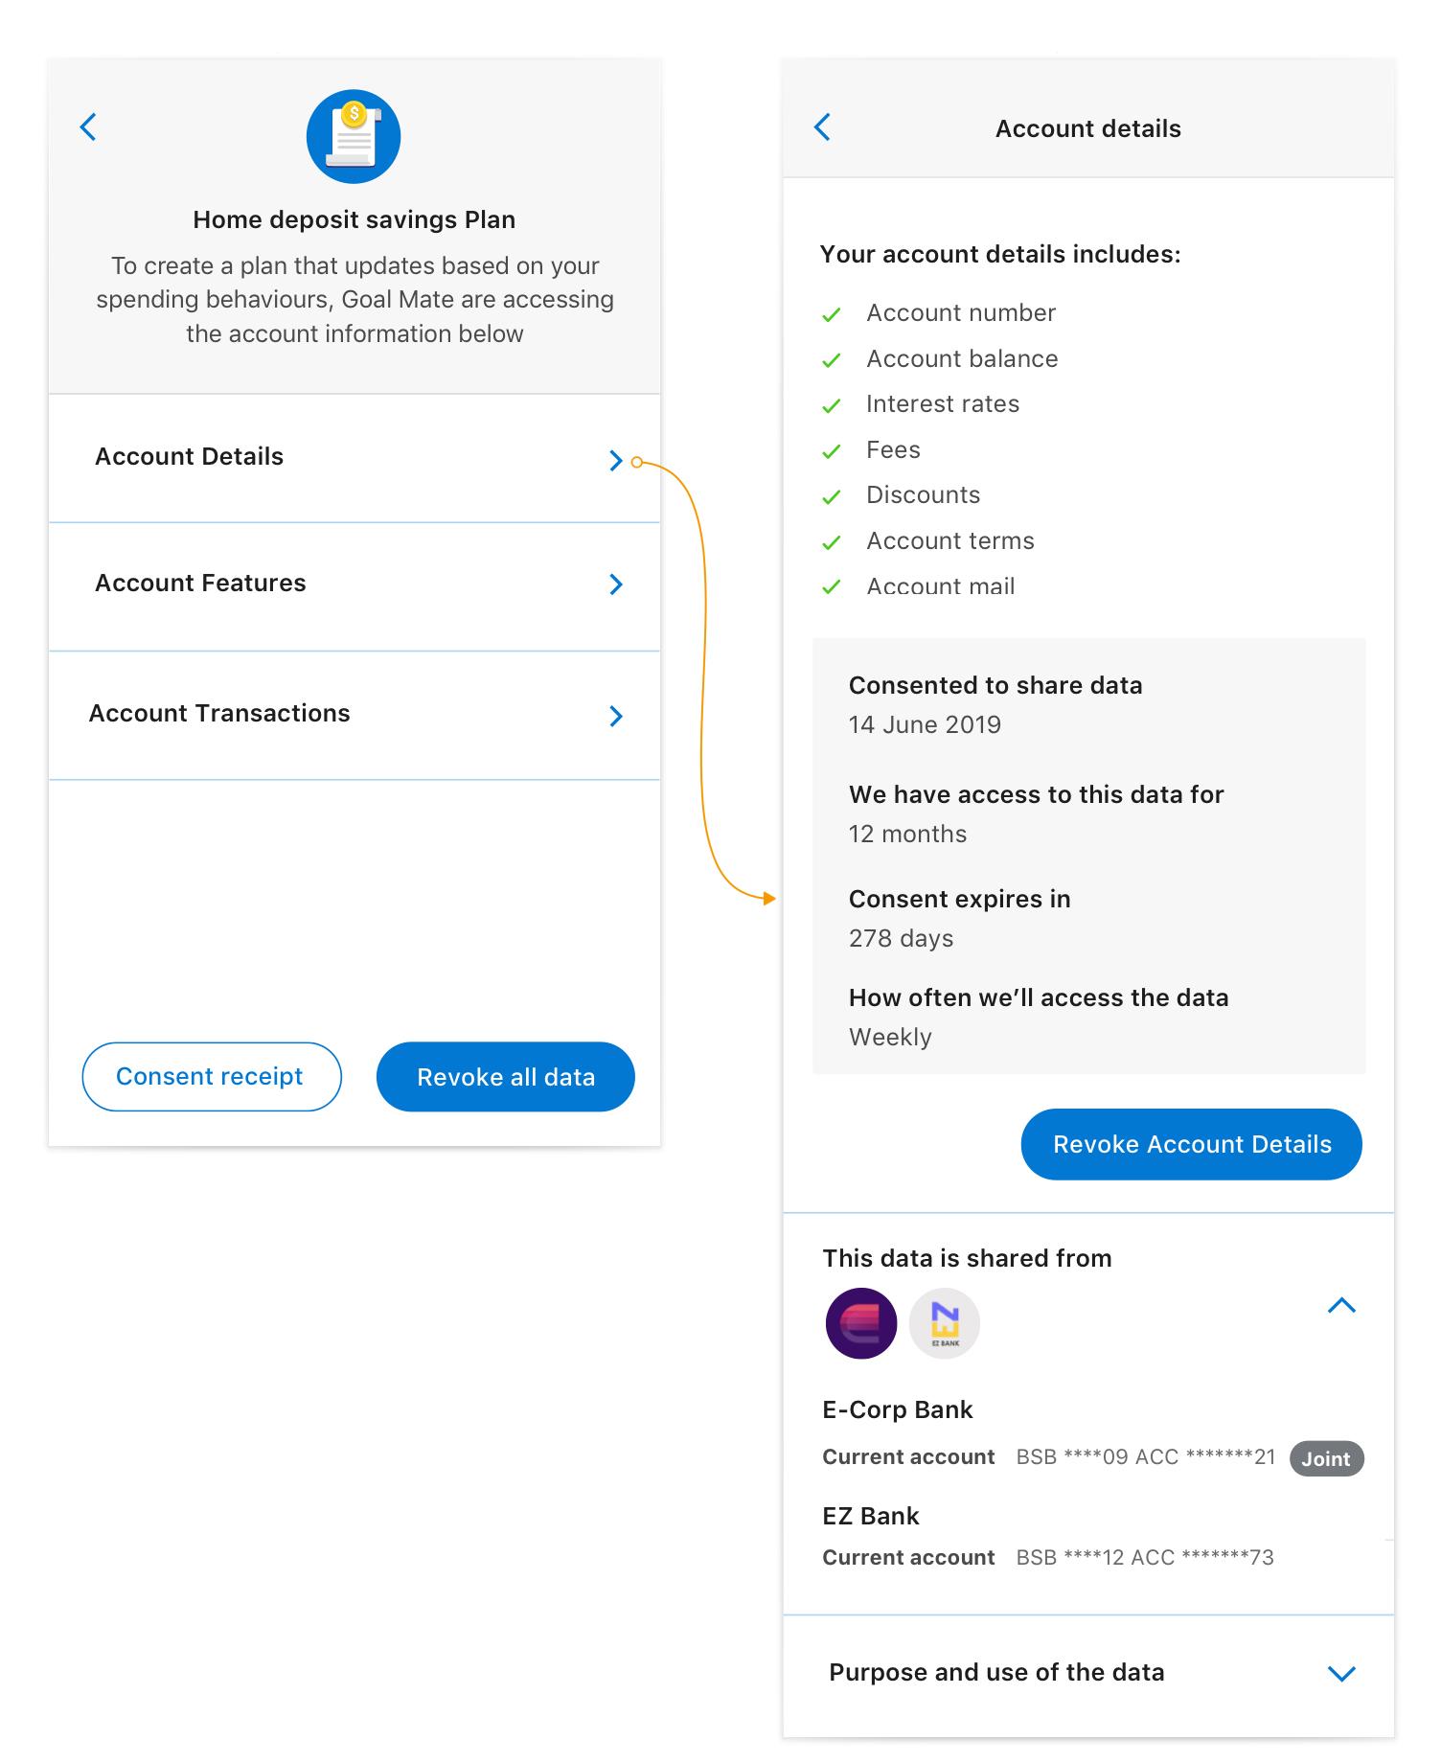1441x1763 pixels.
Task: Click the Interest rates checkmark
Action: [x=832, y=406]
